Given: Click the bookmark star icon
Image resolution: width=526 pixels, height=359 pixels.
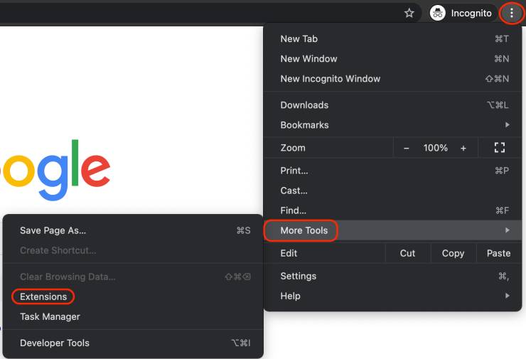Looking at the screenshot, I should pyautogui.click(x=409, y=13).
